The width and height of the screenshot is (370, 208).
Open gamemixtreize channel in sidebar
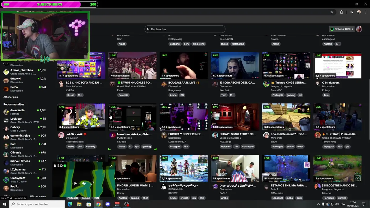tap(25, 137)
